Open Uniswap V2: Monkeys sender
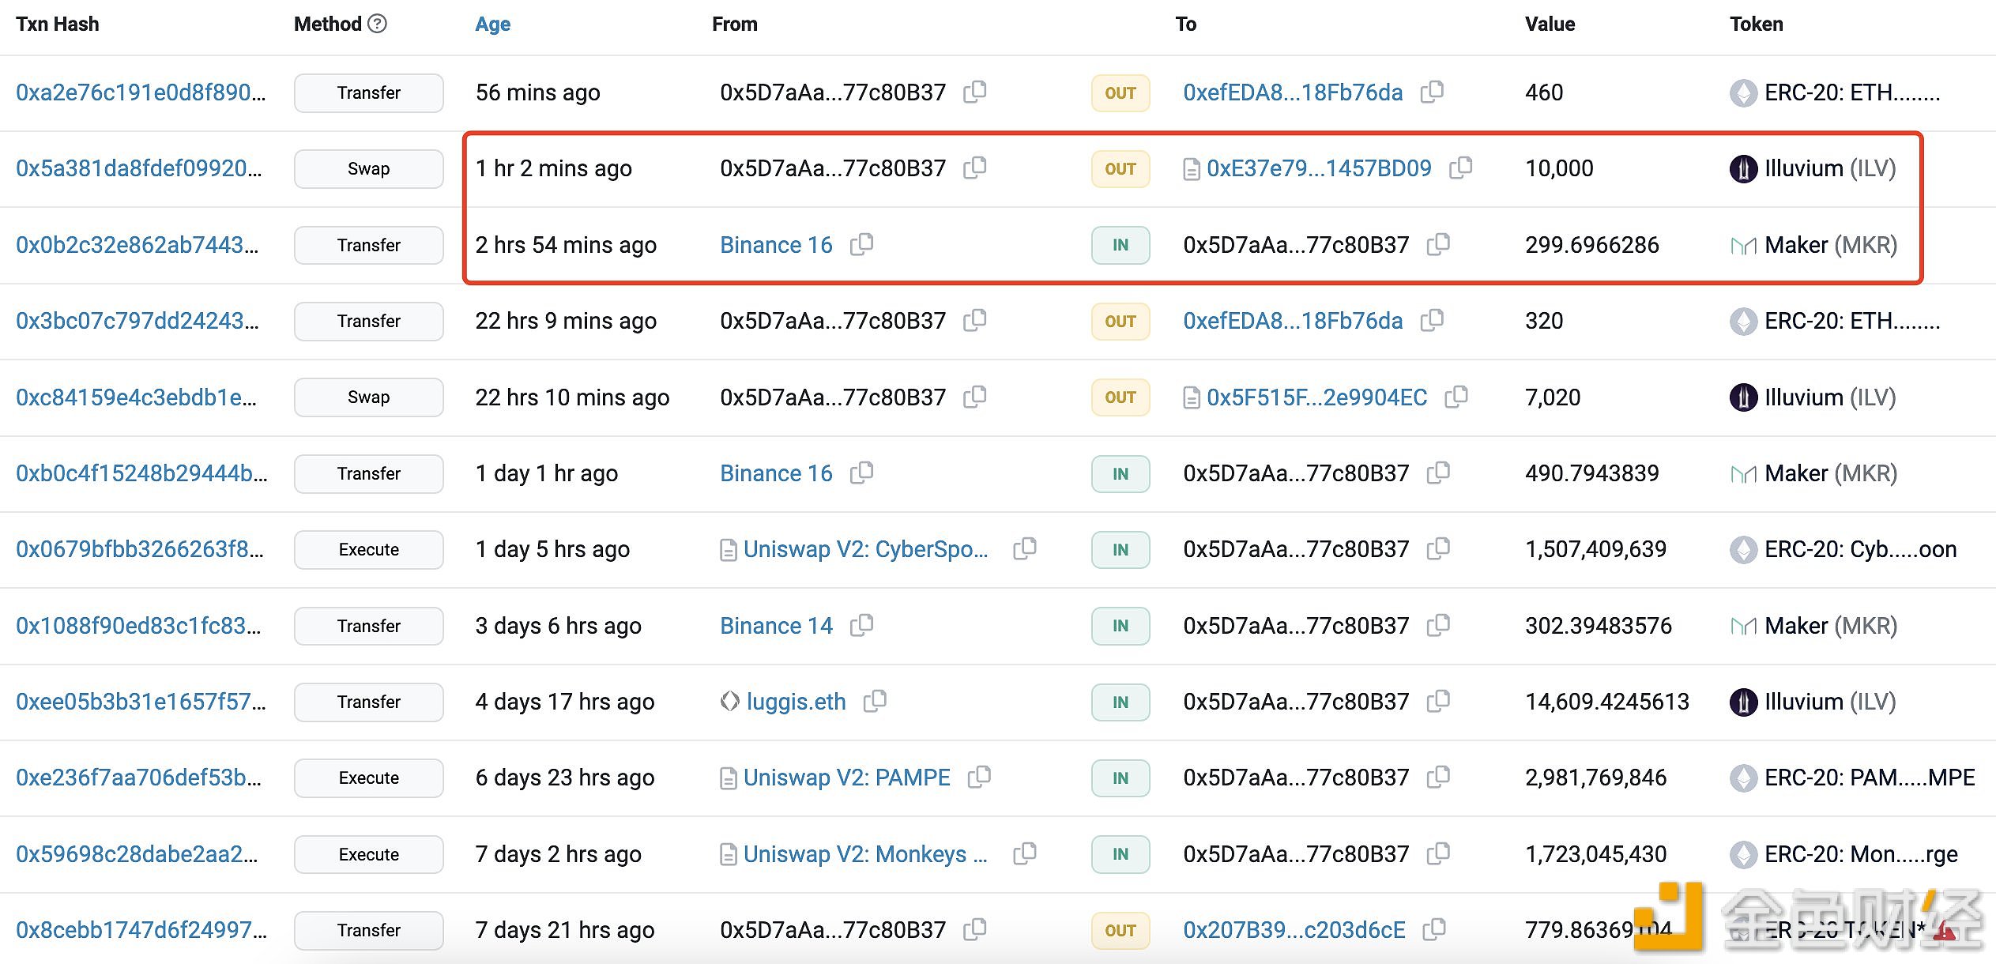Screen dimensions: 1996x964 (x=865, y=854)
